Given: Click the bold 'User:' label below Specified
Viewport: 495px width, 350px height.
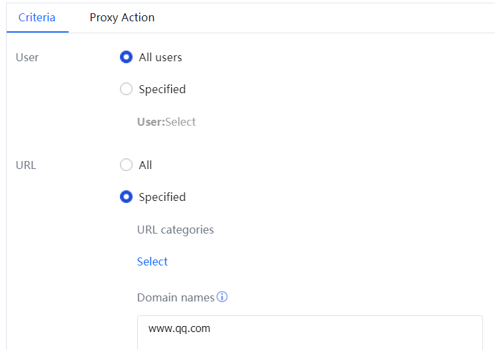Looking at the screenshot, I should [151, 122].
